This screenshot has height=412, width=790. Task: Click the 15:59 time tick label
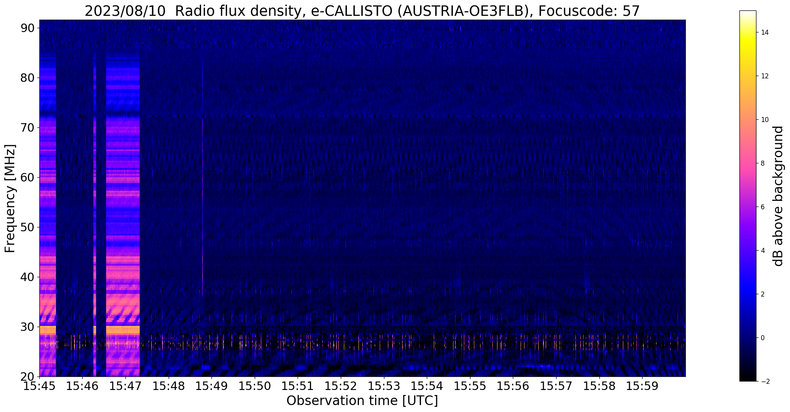point(642,386)
